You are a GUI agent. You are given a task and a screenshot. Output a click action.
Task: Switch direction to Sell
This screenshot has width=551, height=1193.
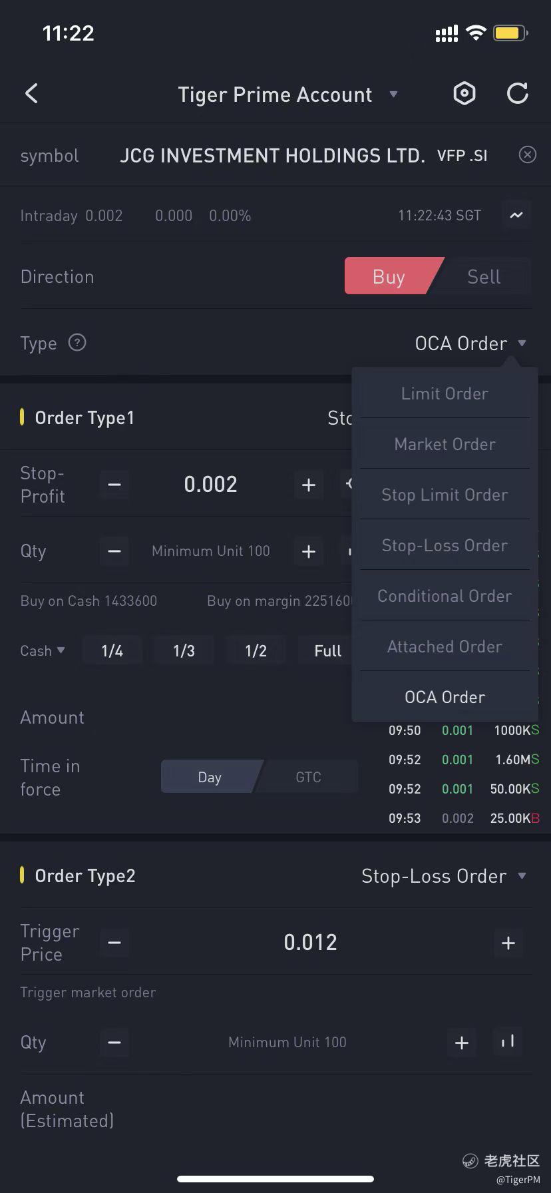484,276
